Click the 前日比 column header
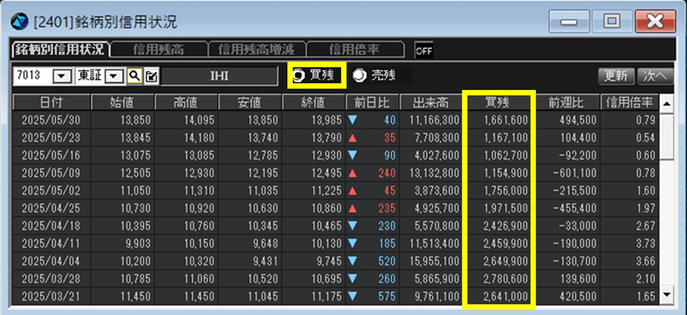 click(x=372, y=102)
